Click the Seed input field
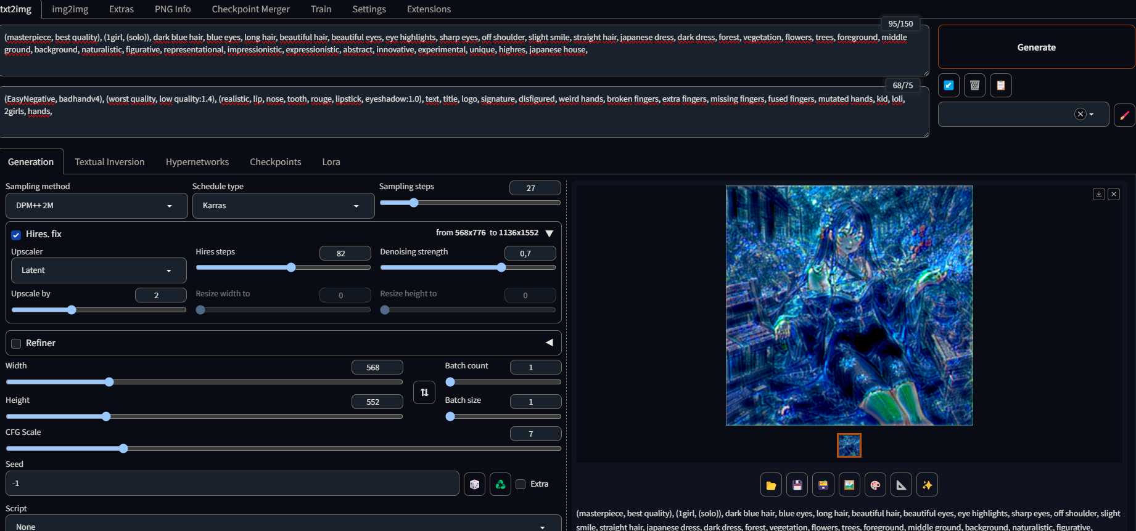1136x531 pixels. (233, 484)
